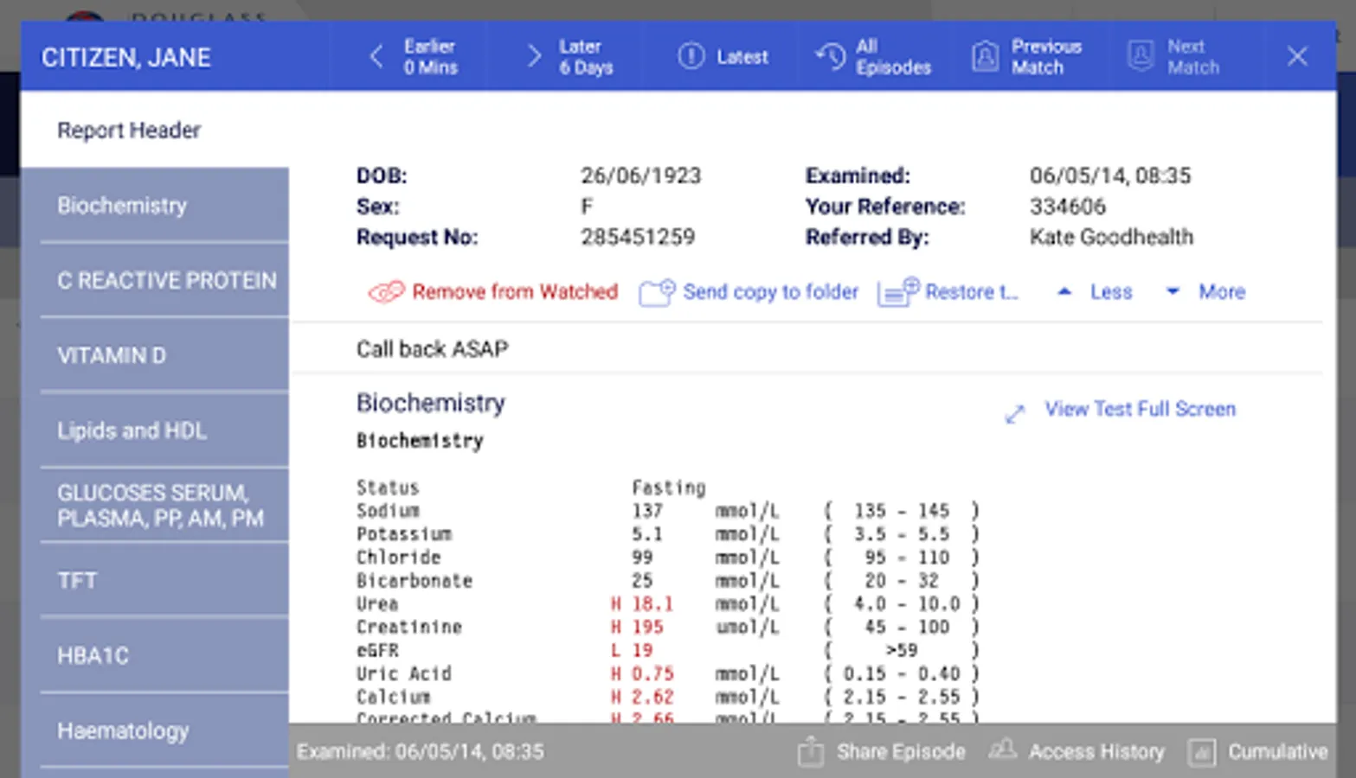Select the Report Header tab
The height and width of the screenshot is (778, 1356).
pos(155,130)
